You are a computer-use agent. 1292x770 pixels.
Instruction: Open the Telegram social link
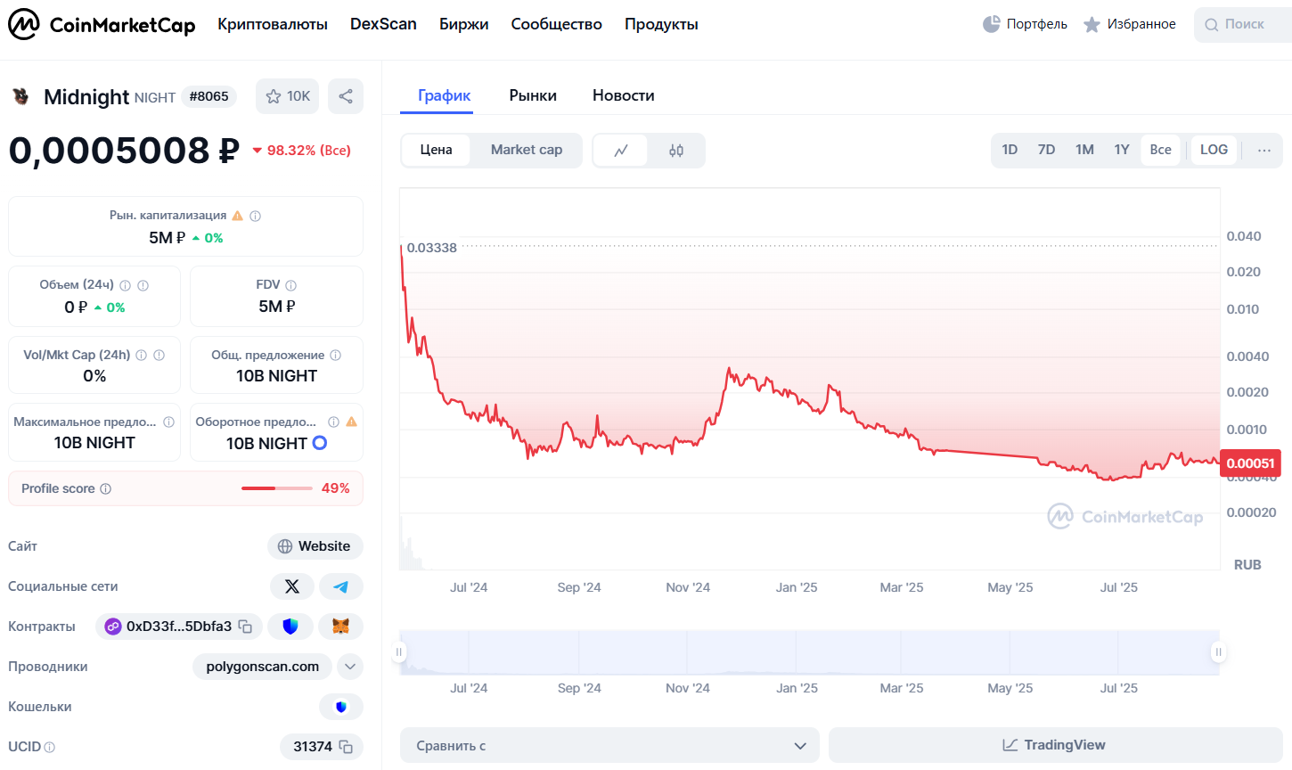[x=340, y=586]
